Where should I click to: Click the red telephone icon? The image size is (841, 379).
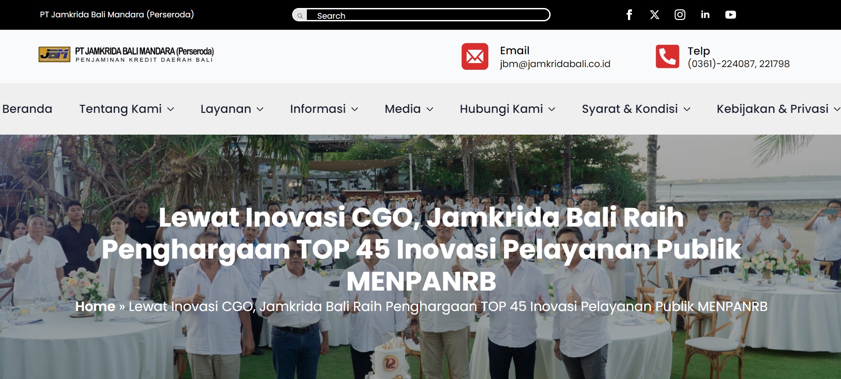pos(668,56)
